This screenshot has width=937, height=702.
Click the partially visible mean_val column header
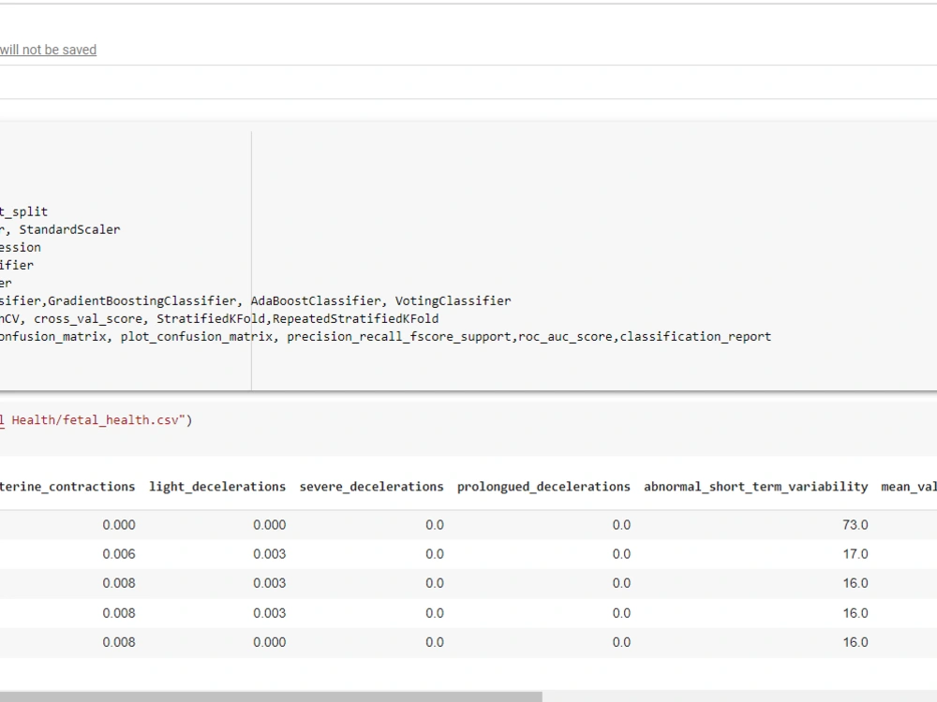(909, 487)
